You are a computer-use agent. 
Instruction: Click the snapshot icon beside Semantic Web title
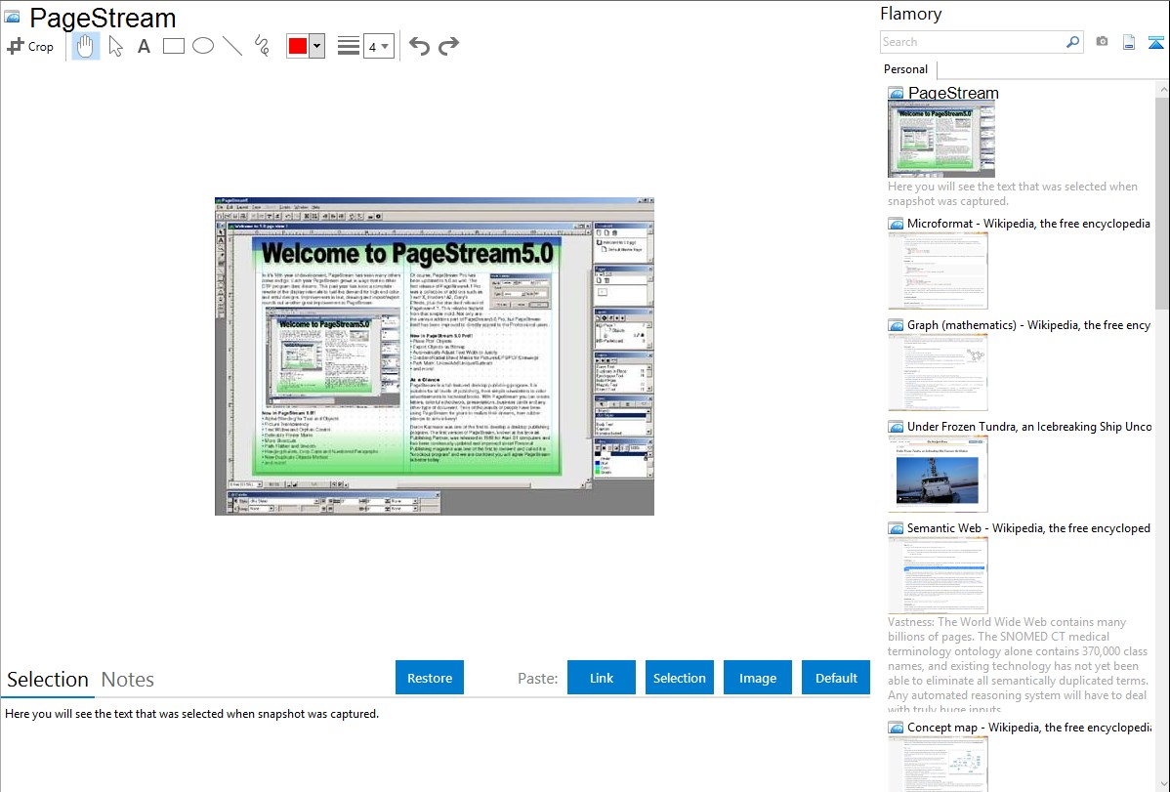coord(896,528)
